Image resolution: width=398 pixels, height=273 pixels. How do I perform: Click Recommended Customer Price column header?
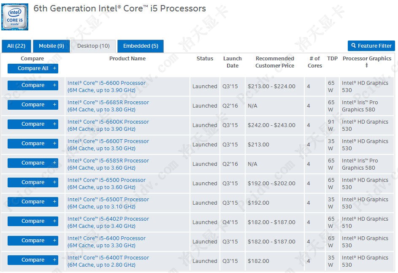tap(275, 62)
